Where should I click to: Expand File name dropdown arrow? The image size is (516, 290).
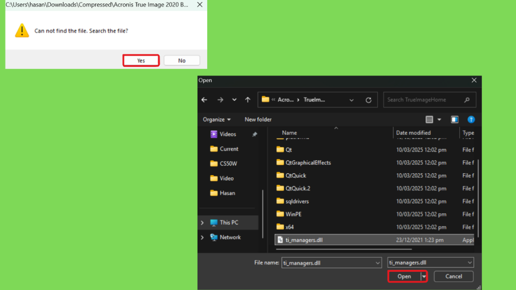(x=377, y=263)
